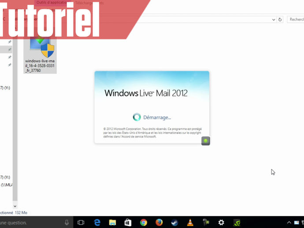Open File Explorer from the taskbar
The image size is (304, 228).
[112, 222]
